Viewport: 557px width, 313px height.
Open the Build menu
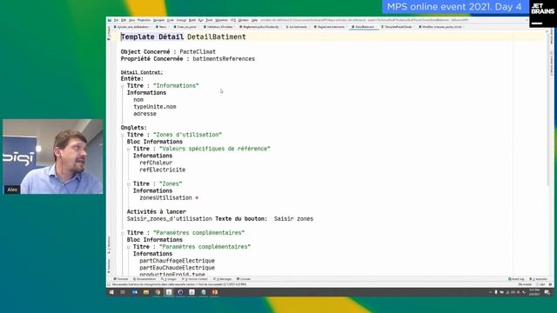pos(192,20)
